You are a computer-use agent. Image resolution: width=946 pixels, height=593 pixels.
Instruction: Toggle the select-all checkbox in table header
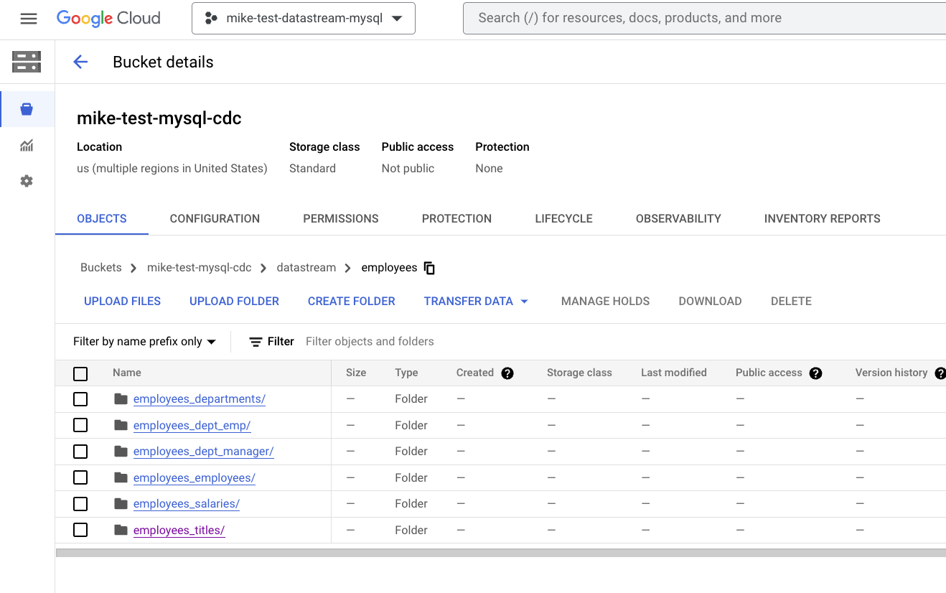[80, 374]
